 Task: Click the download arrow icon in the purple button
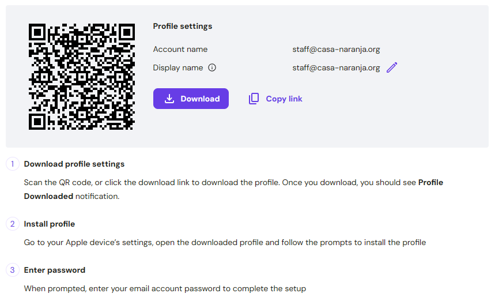tap(169, 99)
